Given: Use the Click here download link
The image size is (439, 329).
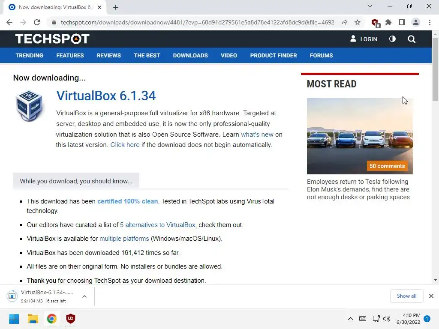Looking at the screenshot, I should 125,145.
